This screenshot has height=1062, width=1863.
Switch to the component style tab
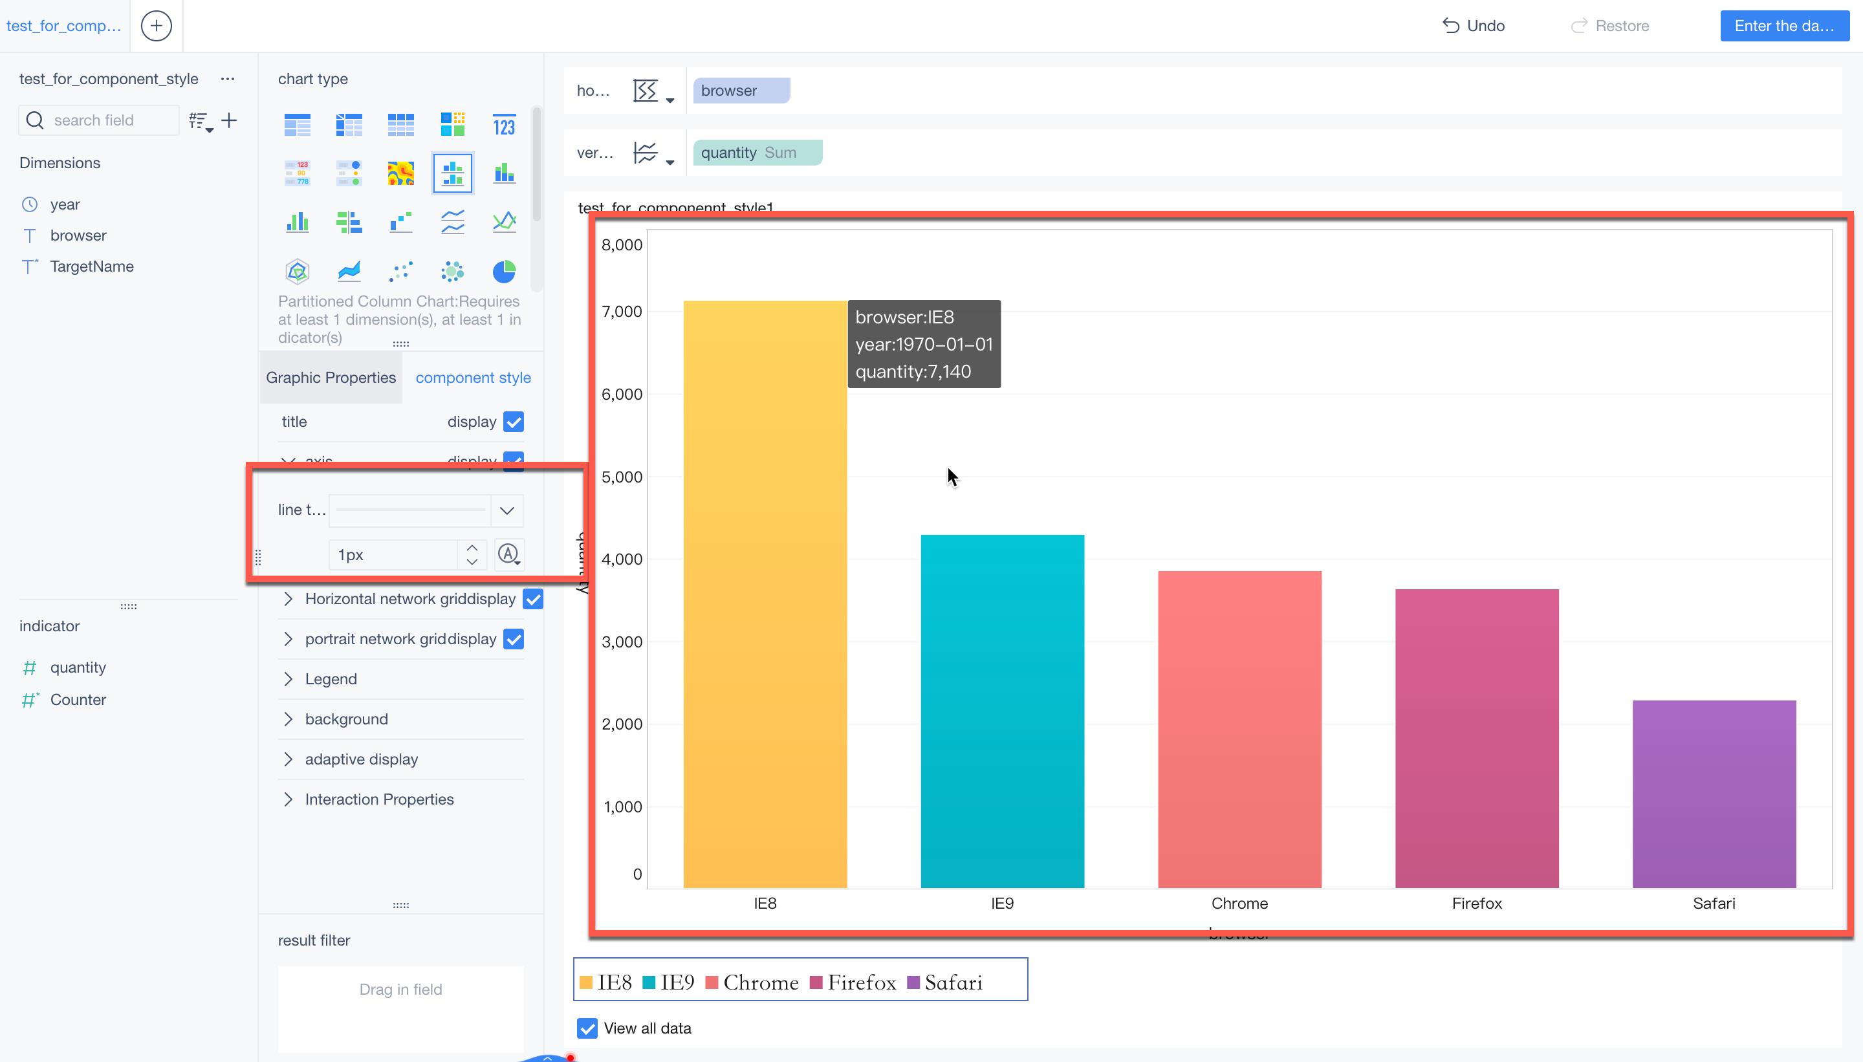click(473, 378)
